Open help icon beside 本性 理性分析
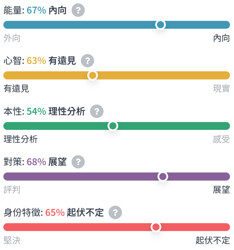The width and height of the screenshot is (234, 250). (x=97, y=111)
